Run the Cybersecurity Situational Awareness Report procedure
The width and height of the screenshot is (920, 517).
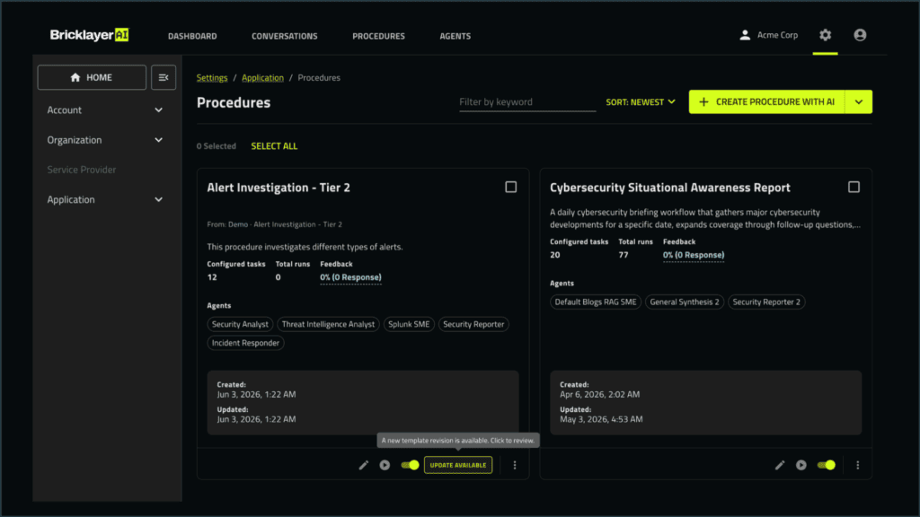point(801,465)
